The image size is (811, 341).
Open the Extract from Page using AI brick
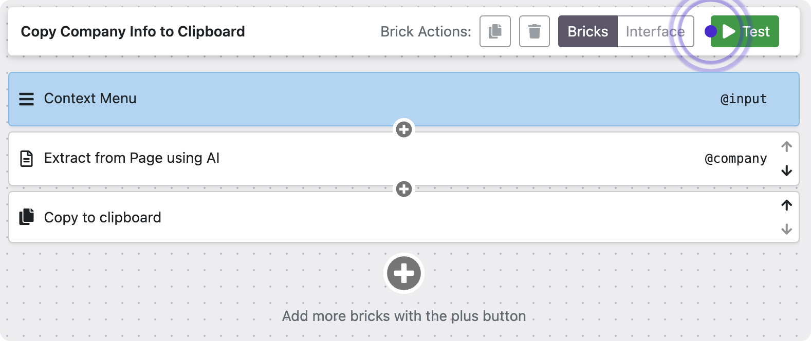pyautogui.click(x=360, y=159)
